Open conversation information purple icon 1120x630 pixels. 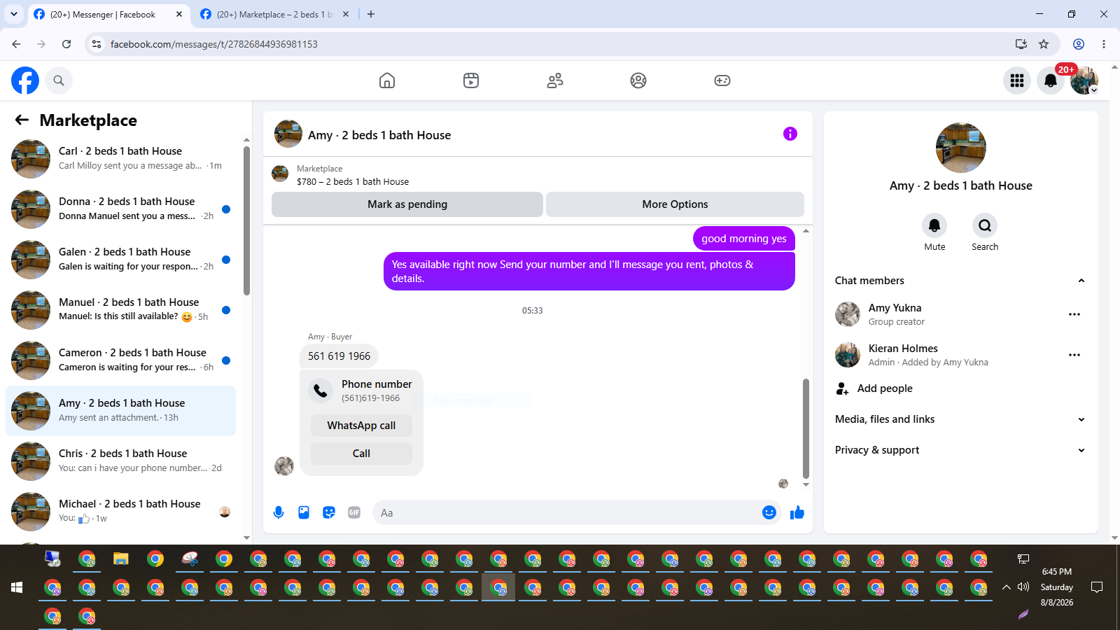tap(790, 134)
